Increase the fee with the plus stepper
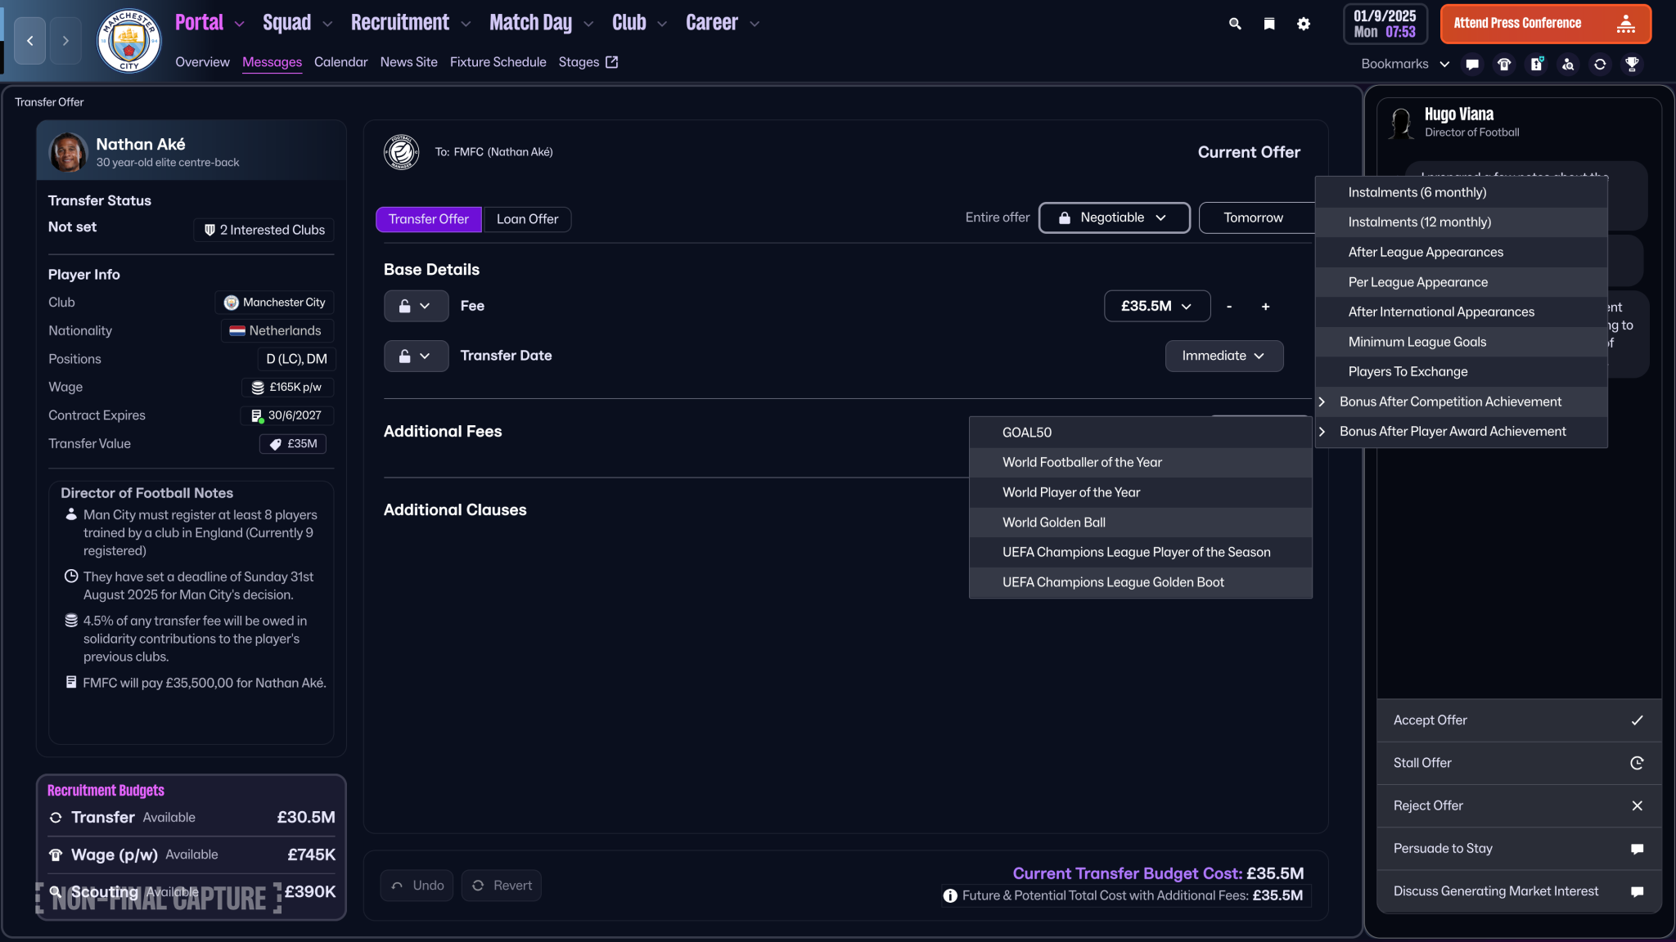1676x942 pixels. click(x=1265, y=306)
